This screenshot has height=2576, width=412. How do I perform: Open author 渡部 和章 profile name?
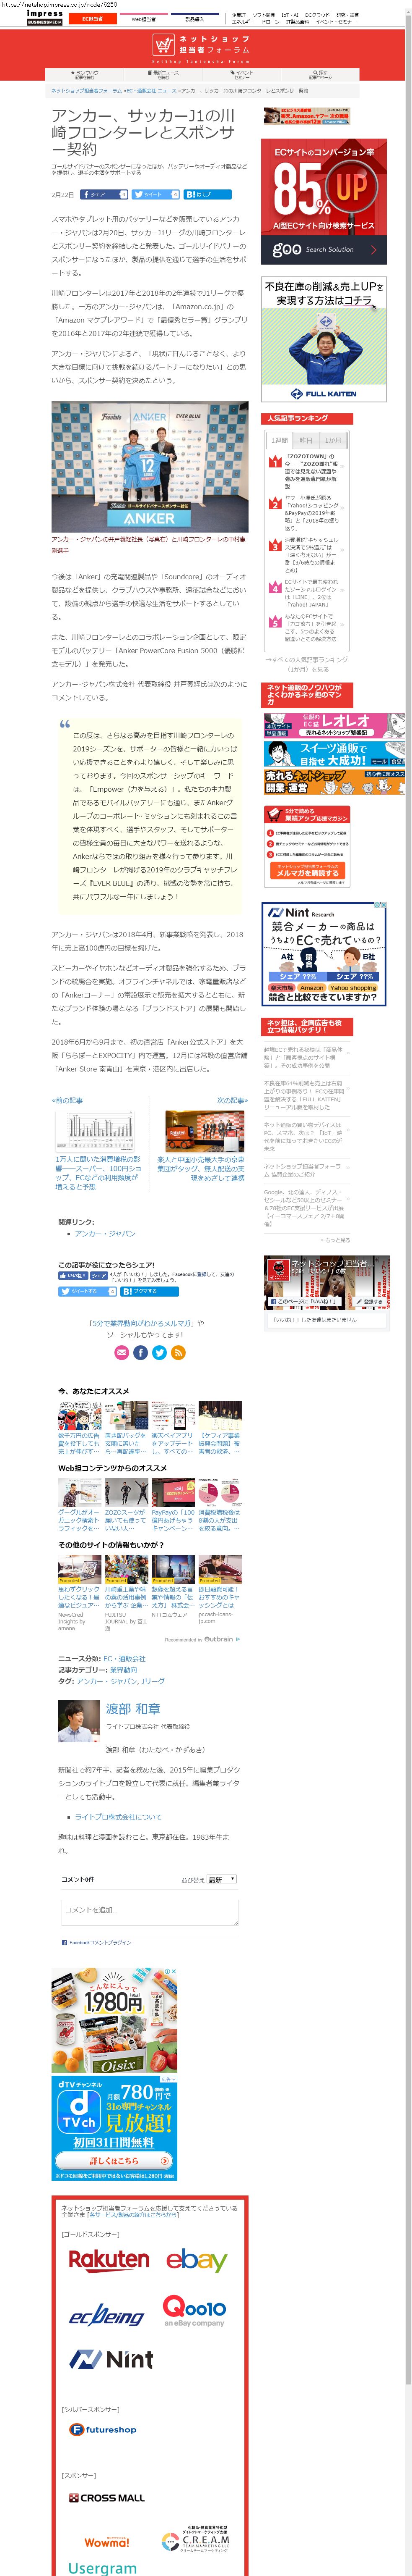point(133,1709)
